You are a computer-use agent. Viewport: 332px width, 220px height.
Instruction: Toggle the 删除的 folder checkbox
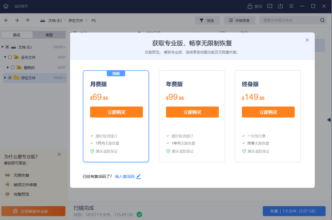click(13, 68)
